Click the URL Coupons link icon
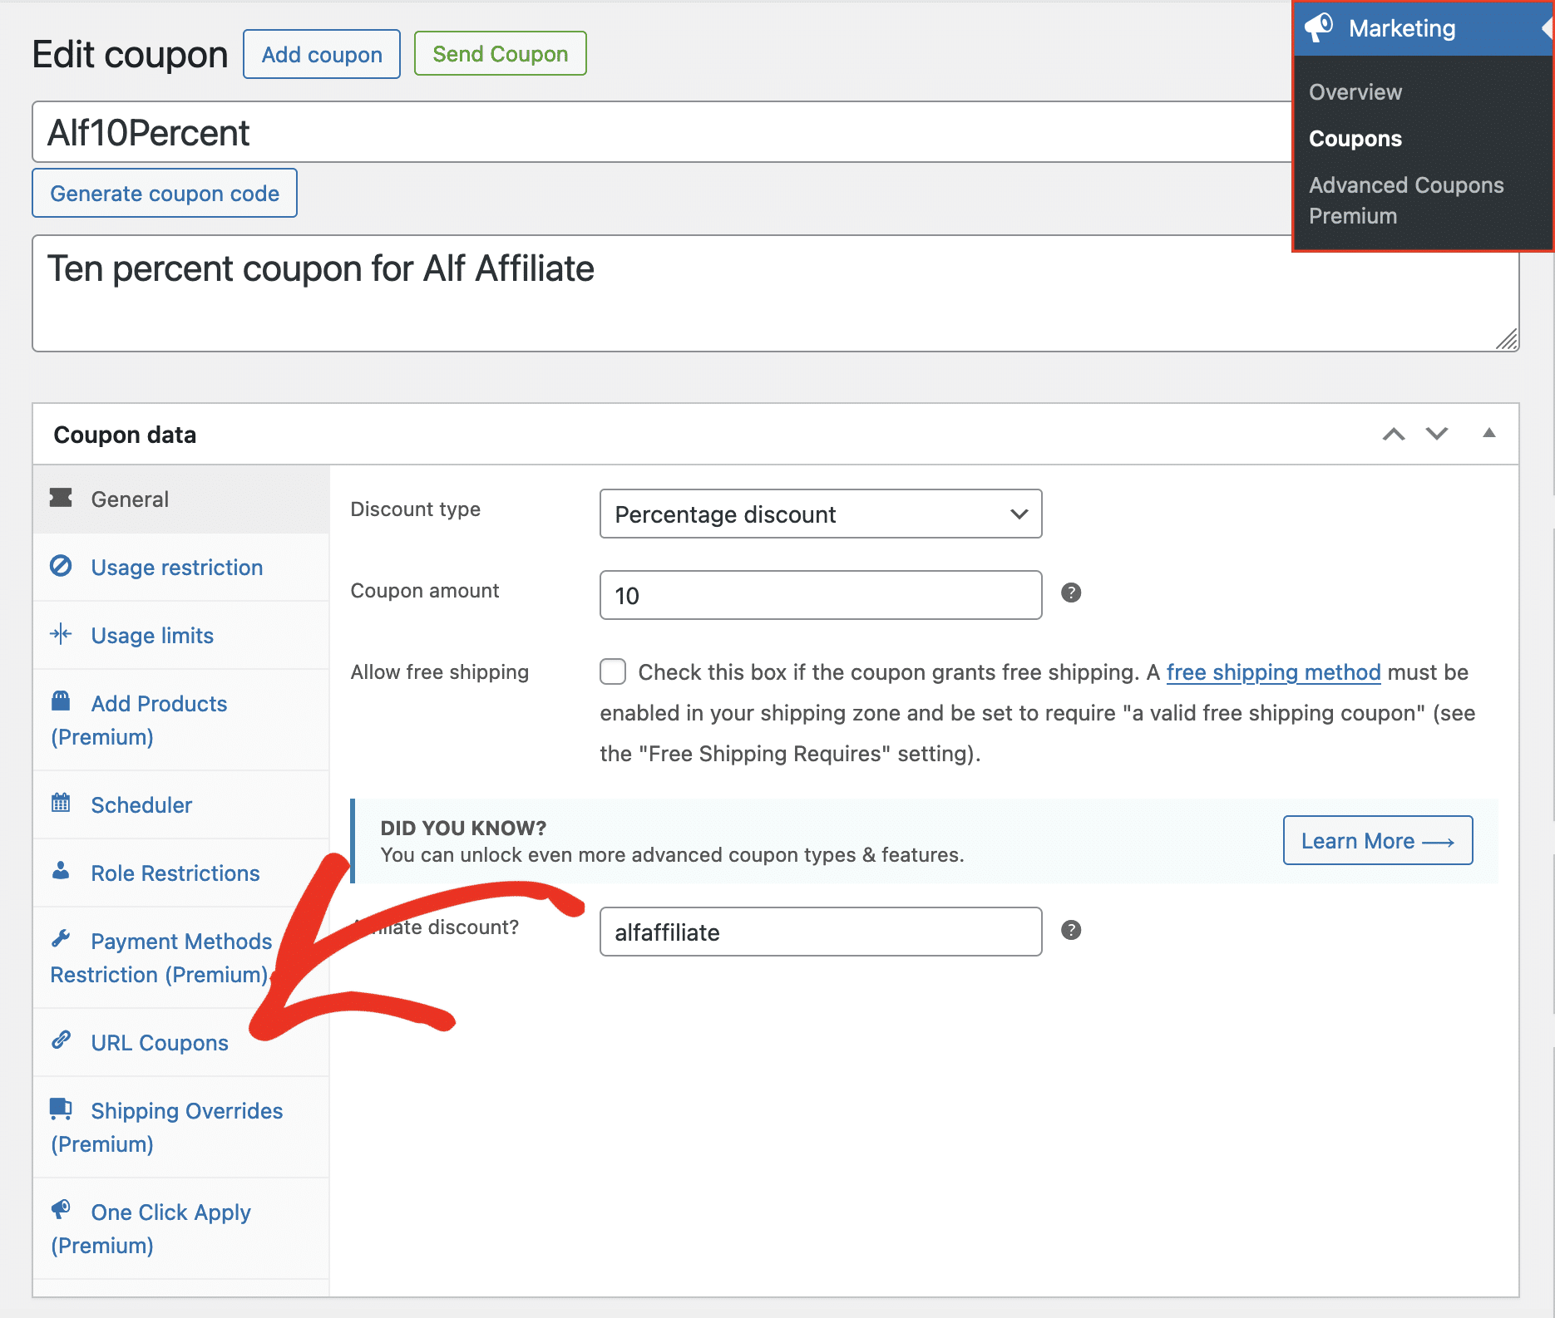The width and height of the screenshot is (1555, 1318). 61,1040
